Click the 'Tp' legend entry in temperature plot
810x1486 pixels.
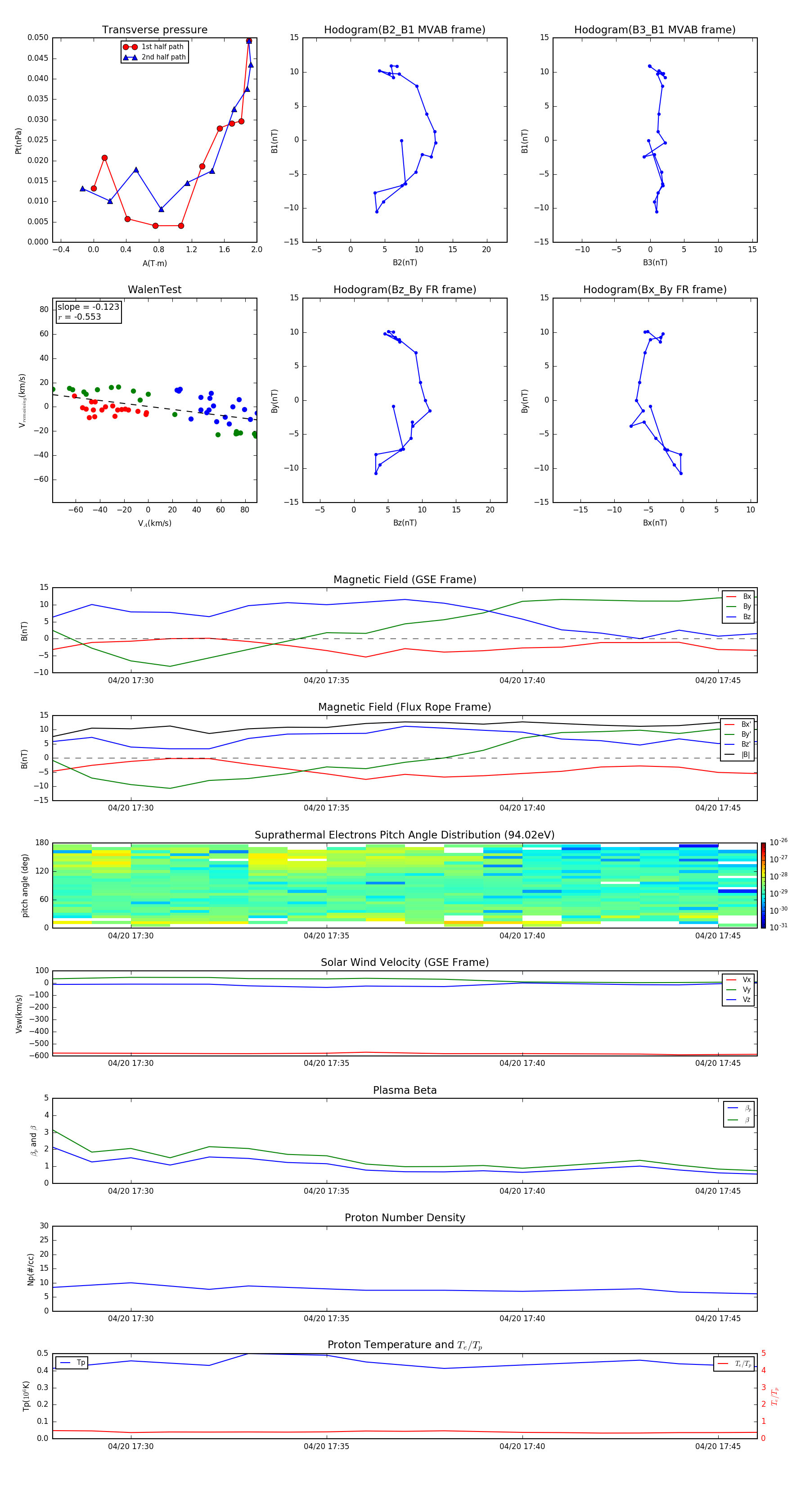[x=72, y=1363]
